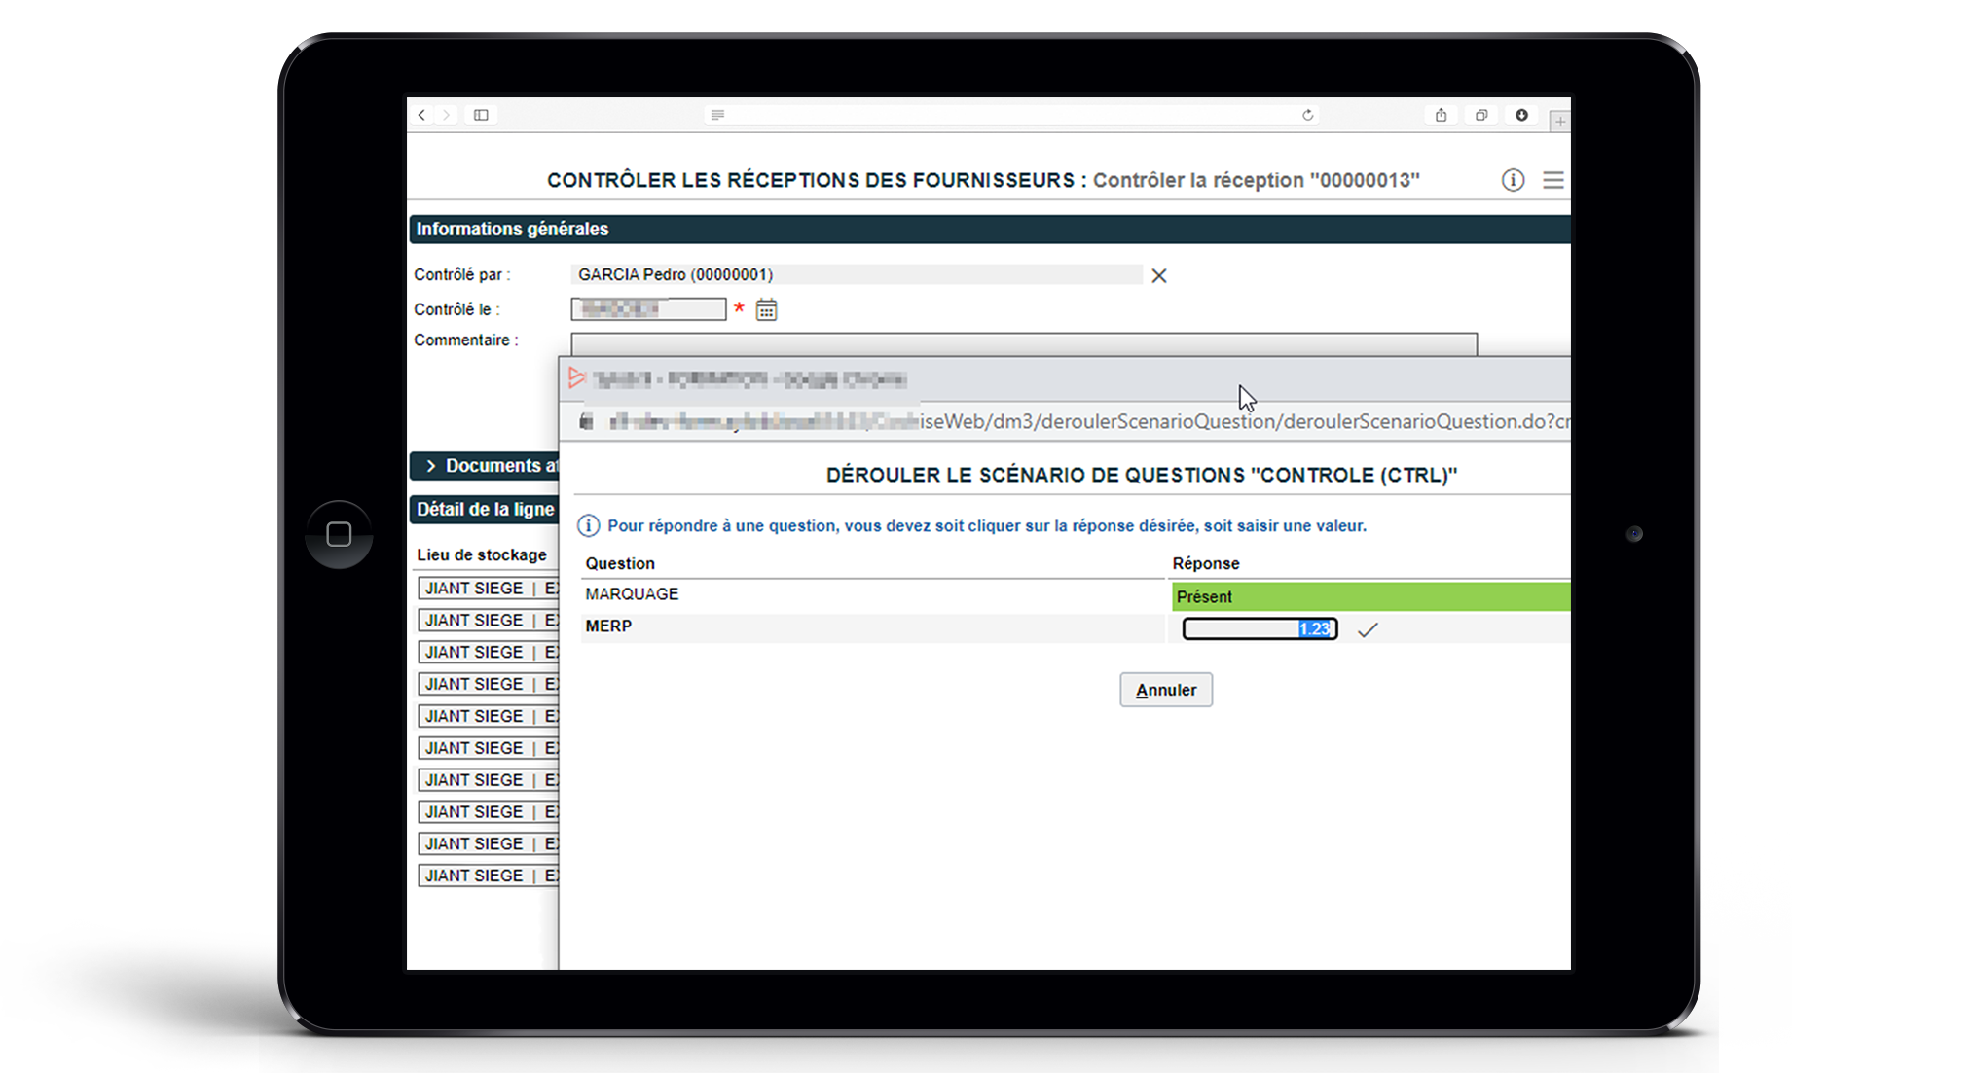Click the blue instruction text about answering questions
1972x1073 pixels.
click(987, 526)
